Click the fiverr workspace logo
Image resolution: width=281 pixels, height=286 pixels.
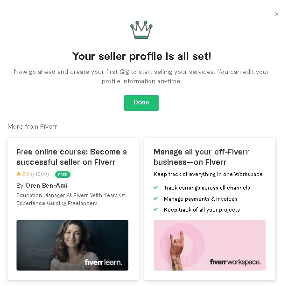[x=235, y=262]
